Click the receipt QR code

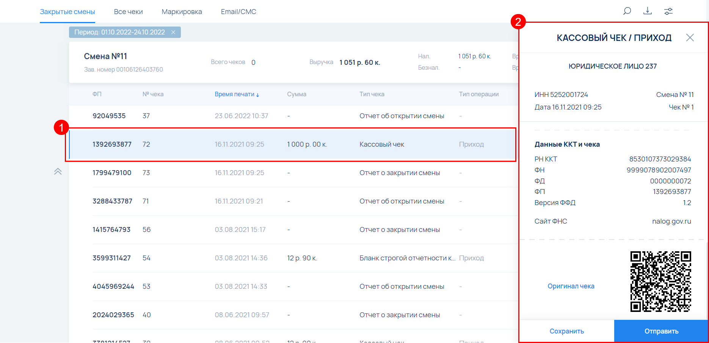point(660,281)
